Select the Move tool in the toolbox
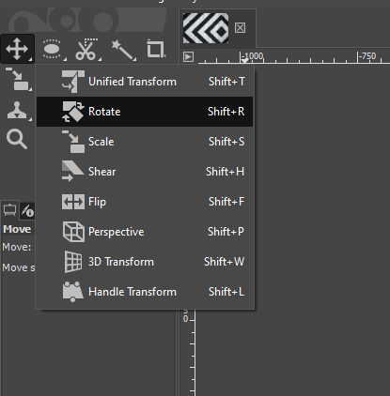Image resolution: width=390 pixels, height=396 pixels. (17, 49)
